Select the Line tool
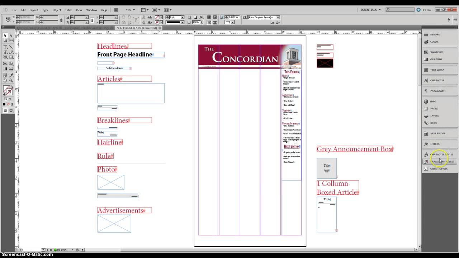Viewport: 459px width, 258px height. coord(11,47)
